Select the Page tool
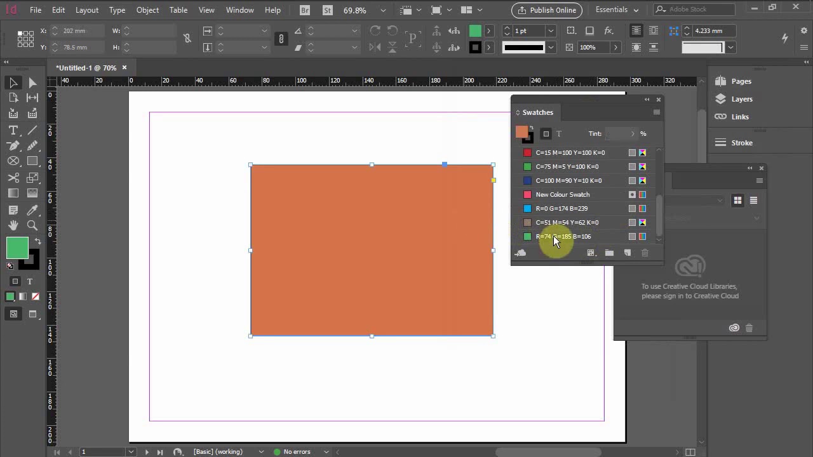 (x=13, y=98)
